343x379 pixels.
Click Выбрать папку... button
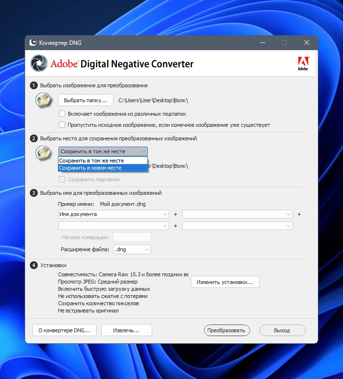(x=86, y=100)
